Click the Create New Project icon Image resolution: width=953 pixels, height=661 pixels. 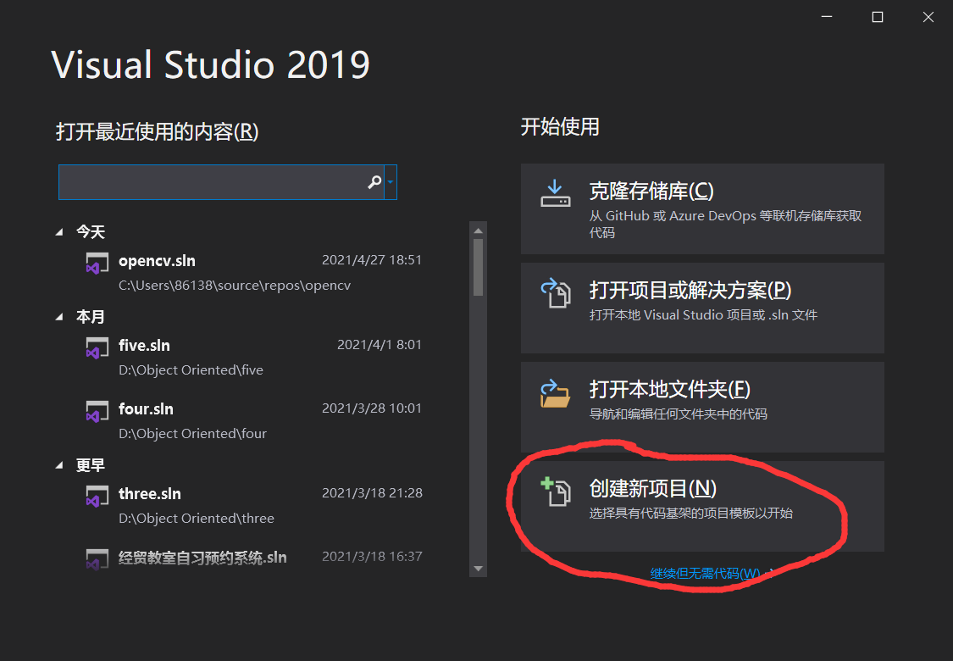(x=555, y=492)
